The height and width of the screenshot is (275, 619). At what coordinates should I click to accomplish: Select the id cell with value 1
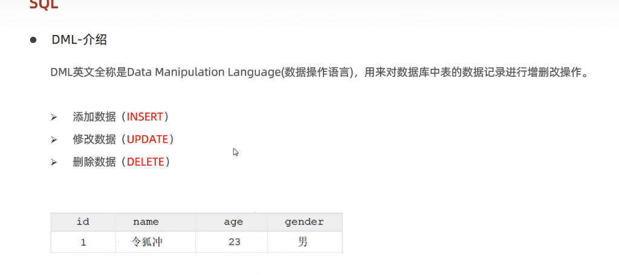pyautogui.click(x=83, y=242)
